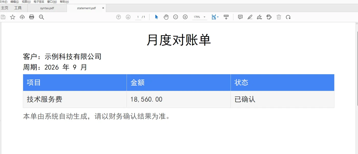
Task: Click the 状态 table header
Action: tap(283, 82)
